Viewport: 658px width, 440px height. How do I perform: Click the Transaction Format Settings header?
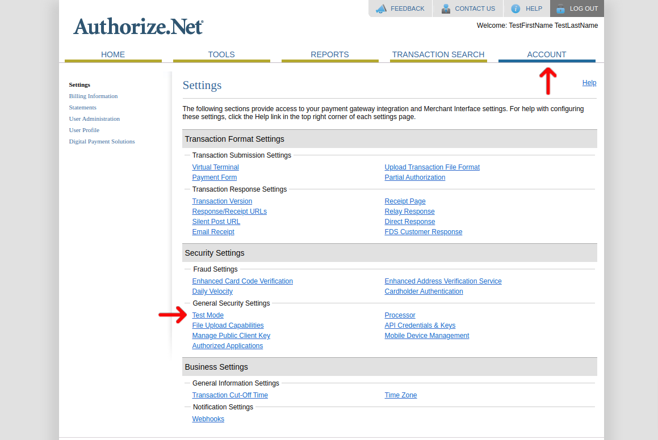389,139
